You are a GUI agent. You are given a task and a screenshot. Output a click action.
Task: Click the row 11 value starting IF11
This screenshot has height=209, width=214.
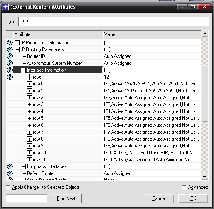(x=152, y=160)
